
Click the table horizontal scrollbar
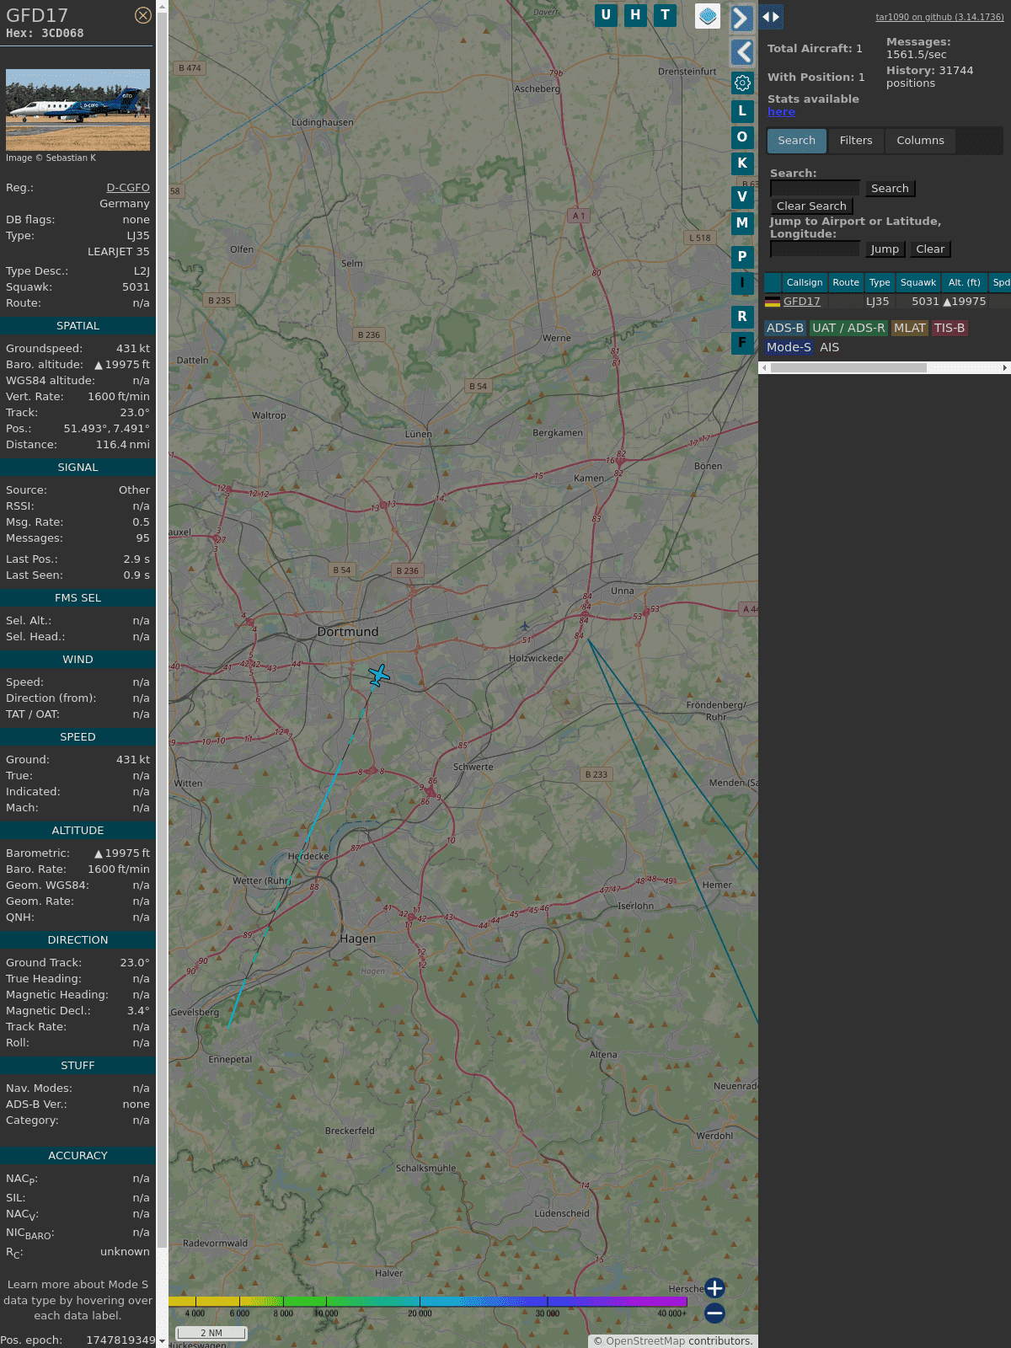(x=848, y=368)
